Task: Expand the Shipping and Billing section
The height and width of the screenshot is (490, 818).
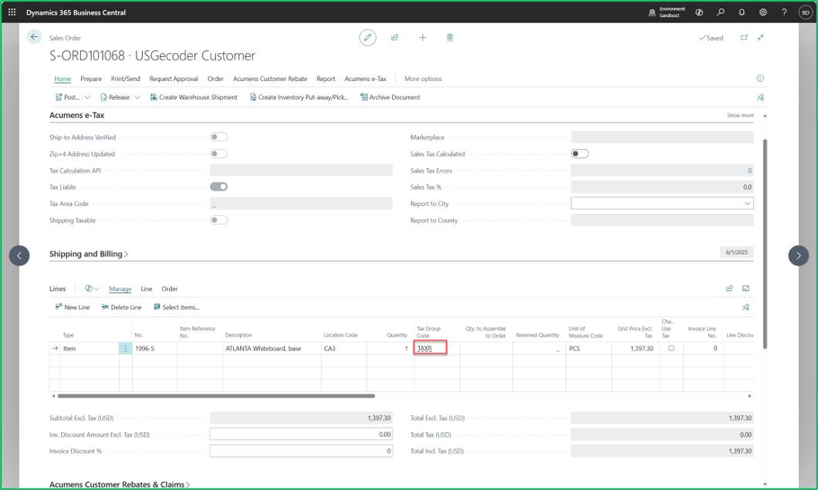Action: click(x=88, y=254)
